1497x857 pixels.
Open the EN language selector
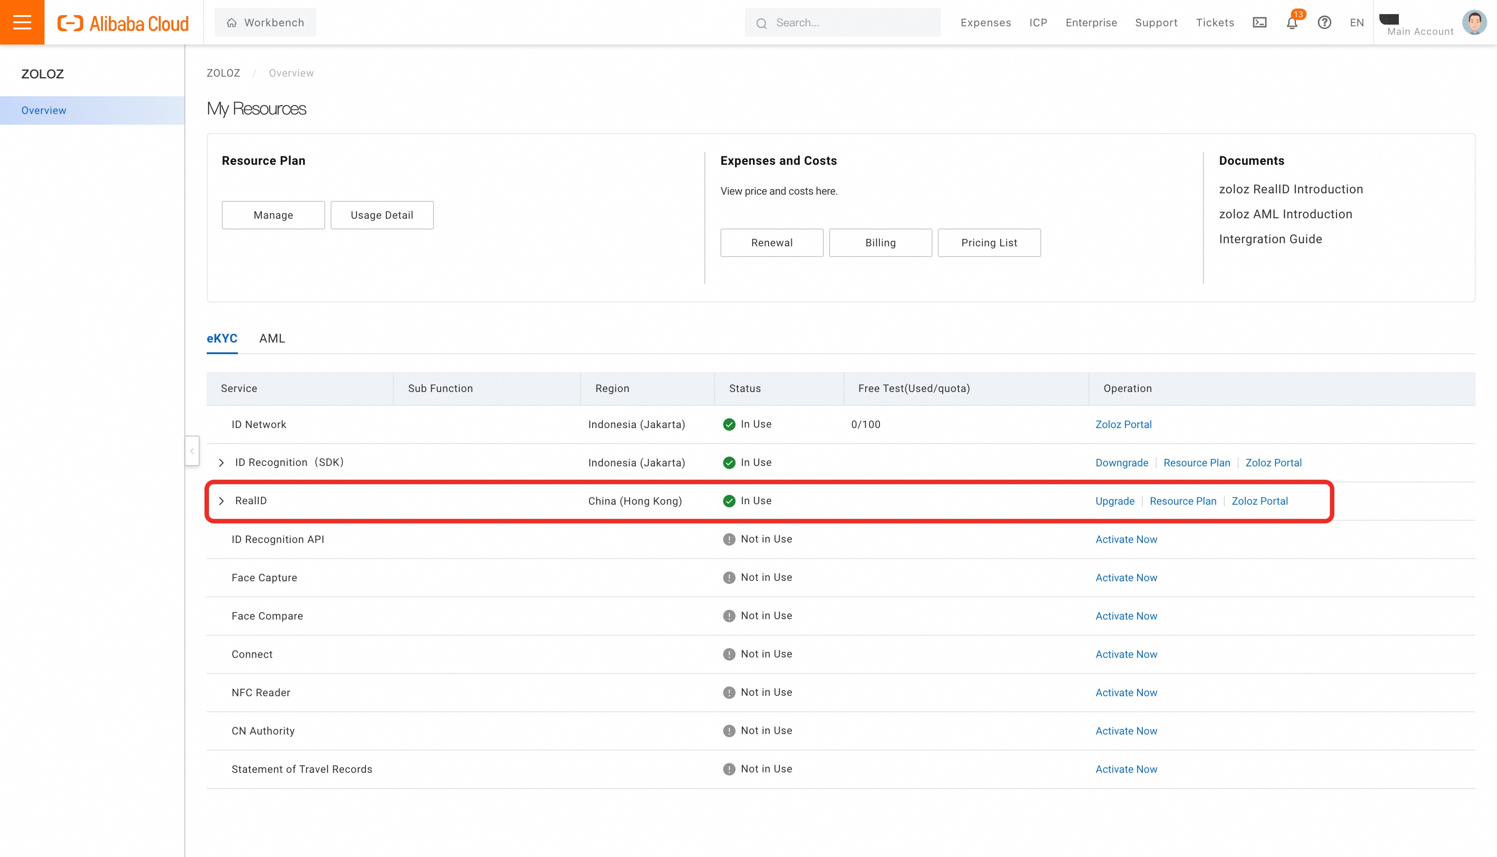[1356, 23]
